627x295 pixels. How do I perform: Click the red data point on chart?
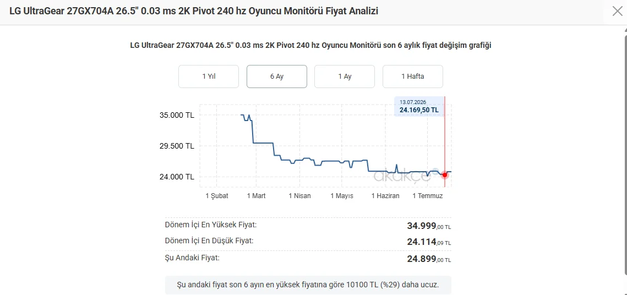coord(445,174)
